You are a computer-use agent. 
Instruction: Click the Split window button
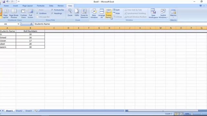pyautogui.click(x=116, y=10)
